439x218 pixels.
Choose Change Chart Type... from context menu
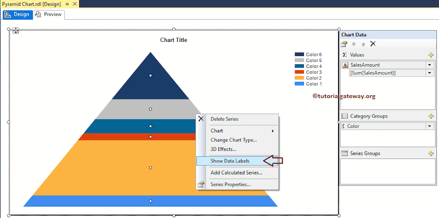pos(234,140)
